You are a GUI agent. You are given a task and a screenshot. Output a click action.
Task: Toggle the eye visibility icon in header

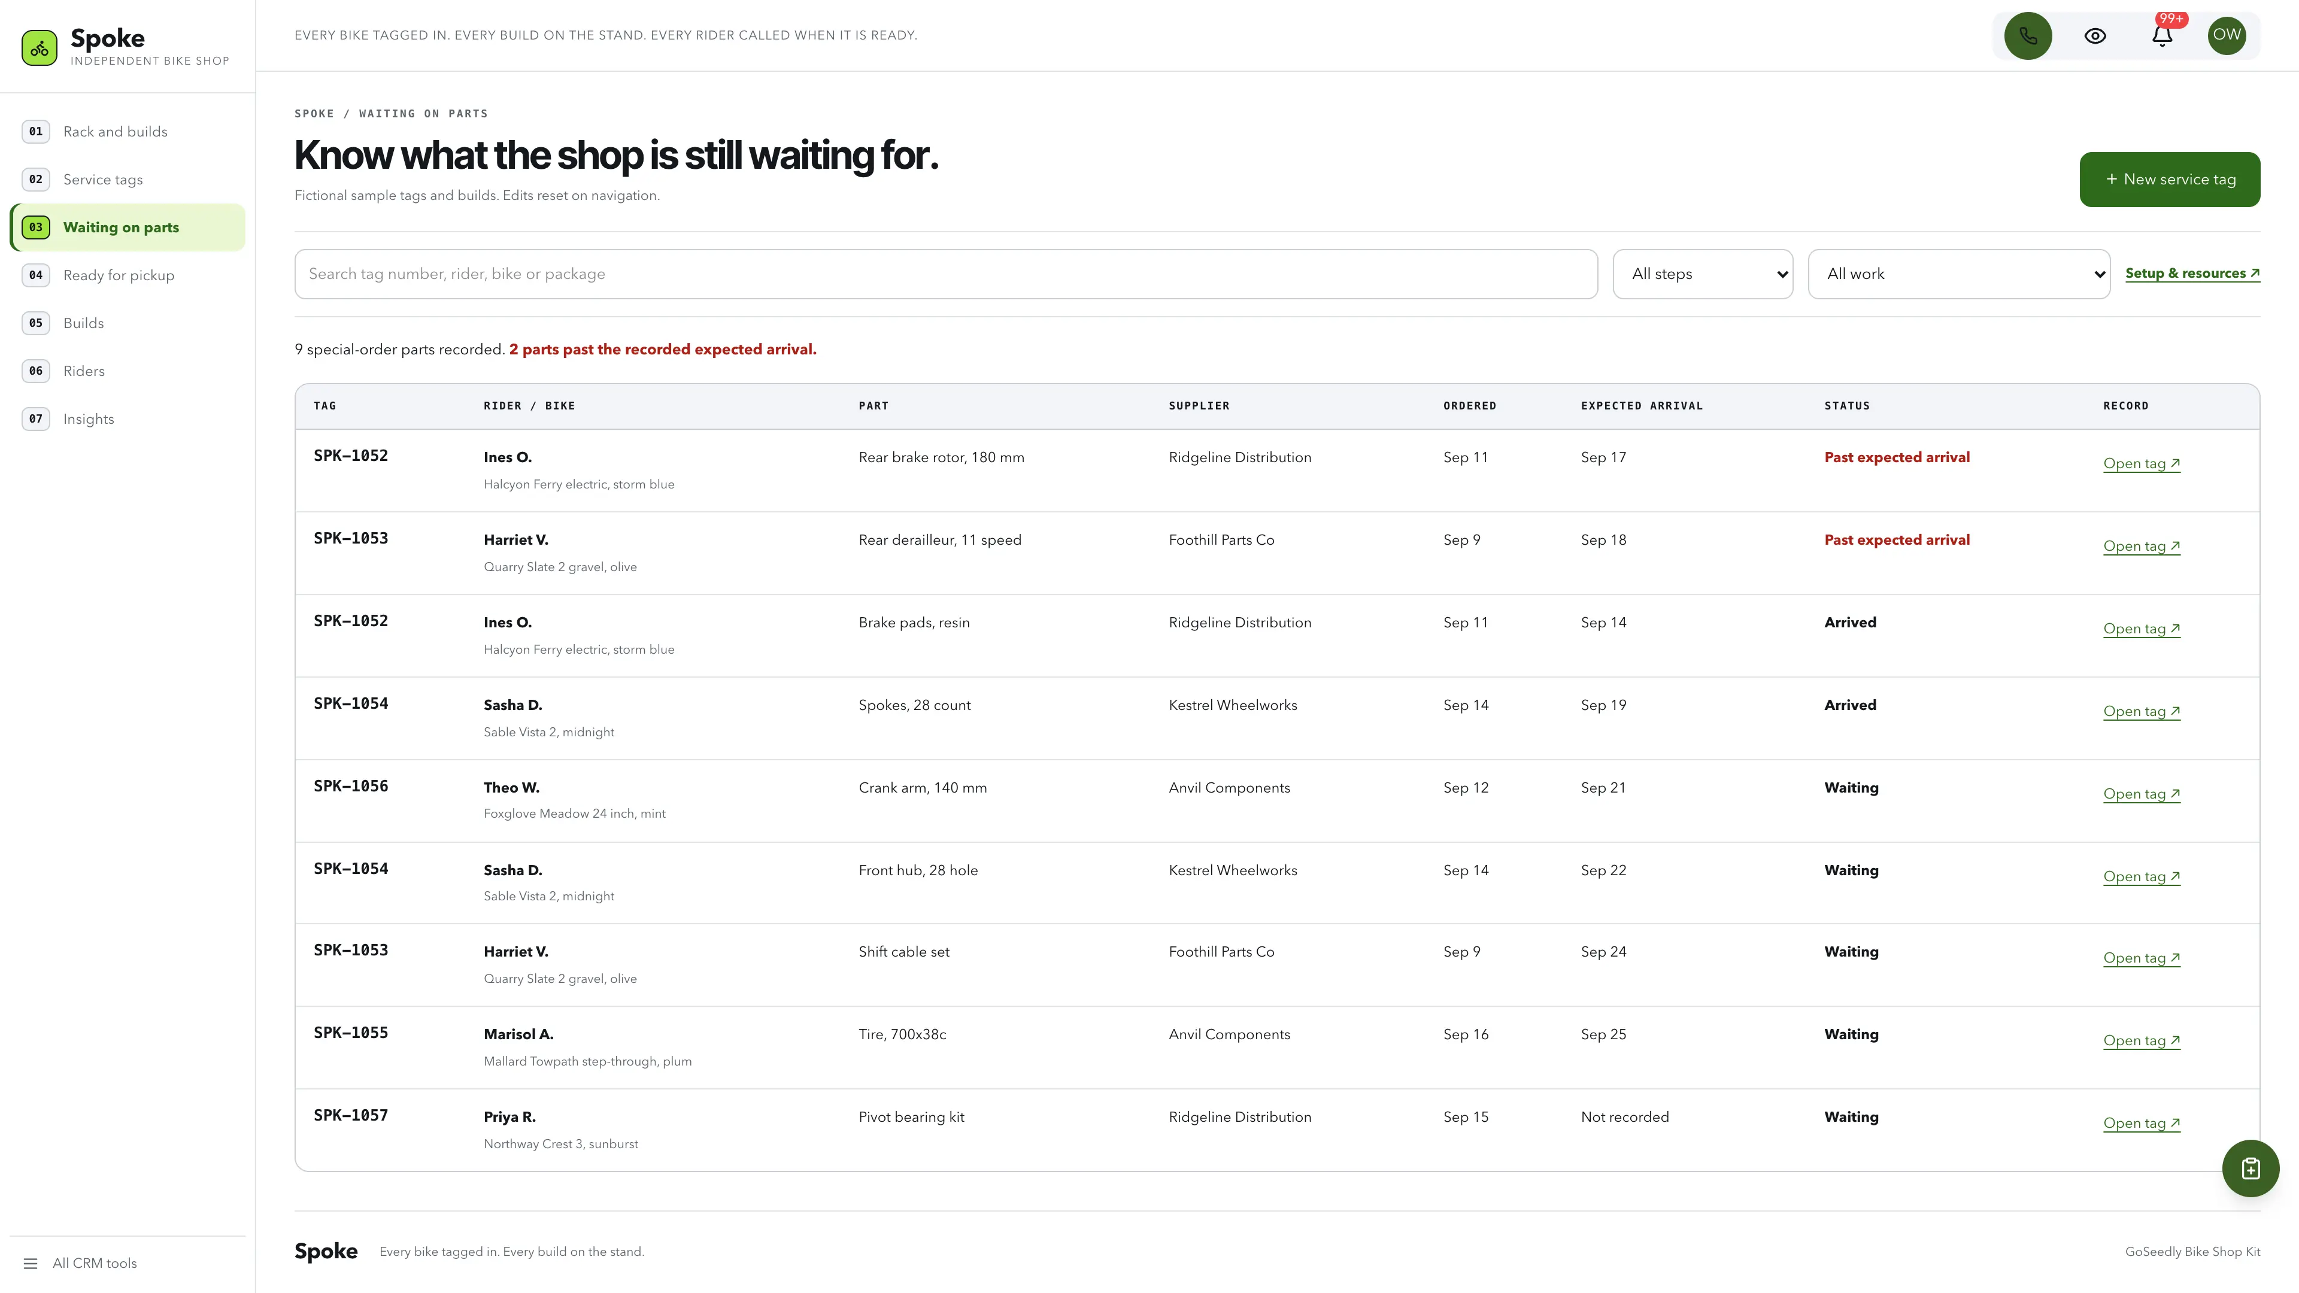click(x=2095, y=36)
